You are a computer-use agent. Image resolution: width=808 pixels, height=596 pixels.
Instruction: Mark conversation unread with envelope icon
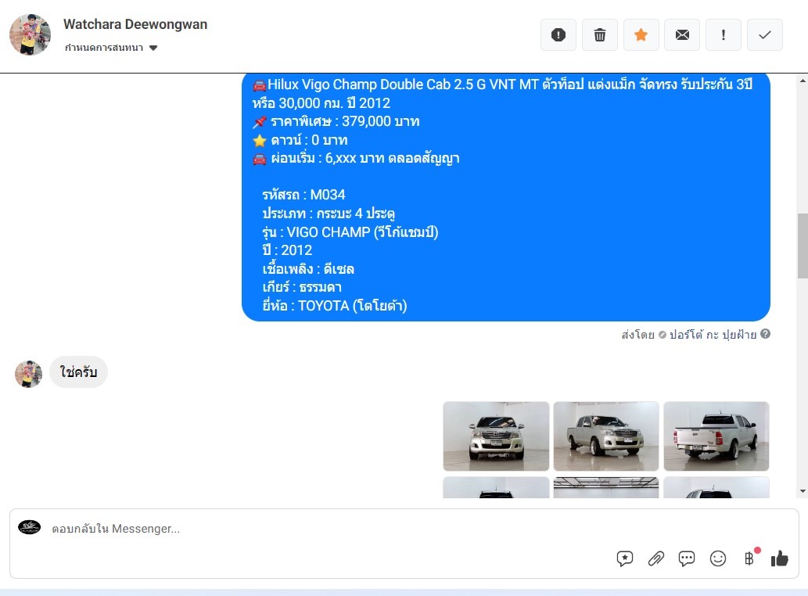coord(682,35)
